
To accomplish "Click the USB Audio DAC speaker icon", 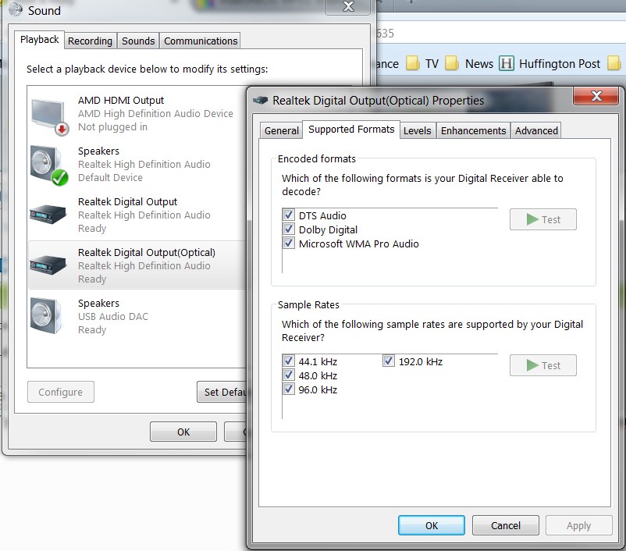I will [x=46, y=316].
